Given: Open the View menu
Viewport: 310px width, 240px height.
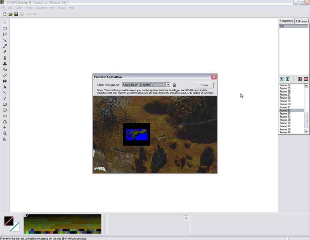Looking at the screenshot, I should 53,8.
